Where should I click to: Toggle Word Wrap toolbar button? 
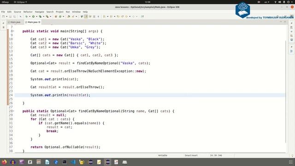tap(90, 17)
